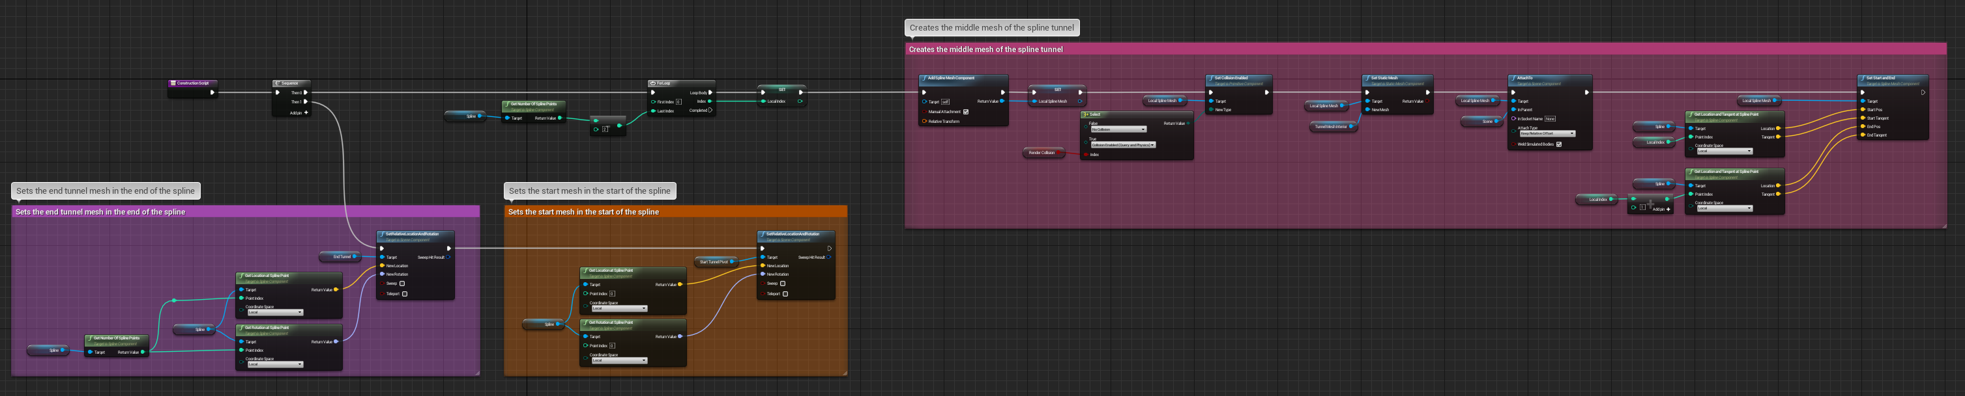Click Set Collision Enabled's New Type pin
Screen dimensions: 1965x396
tap(1210, 110)
